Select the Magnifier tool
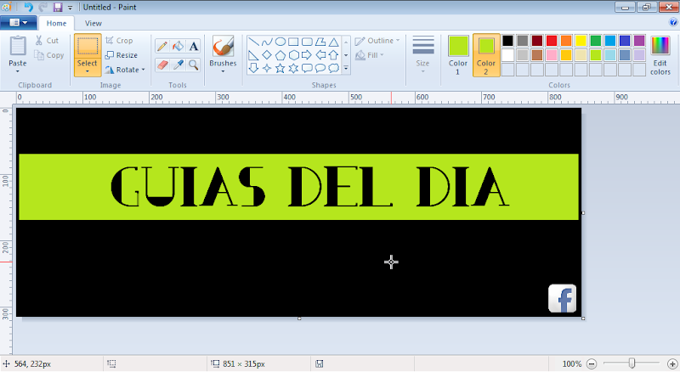 pyautogui.click(x=194, y=65)
